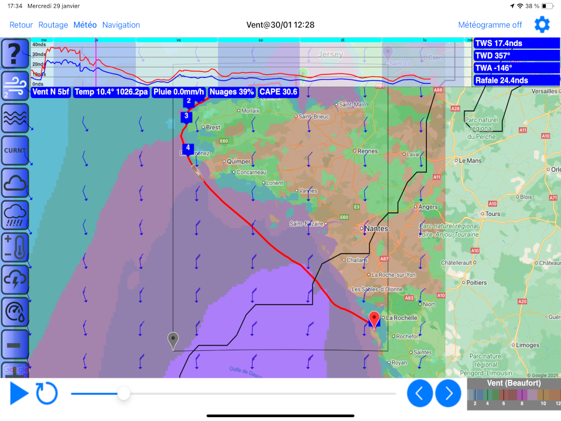The height and width of the screenshot is (421, 561).
Task: Go back with Retour
Action: (21, 25)
